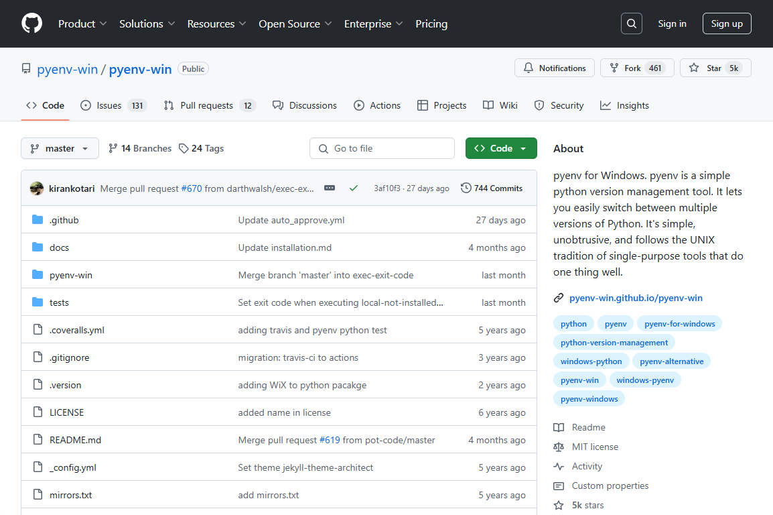Open the Discussions tab

pyautogui.click(x=305, y=105)
